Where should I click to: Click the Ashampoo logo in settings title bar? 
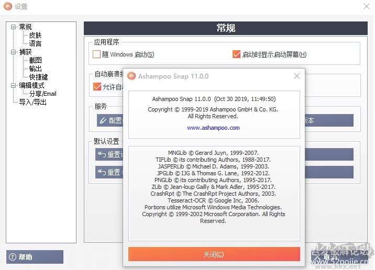[8, 6]
